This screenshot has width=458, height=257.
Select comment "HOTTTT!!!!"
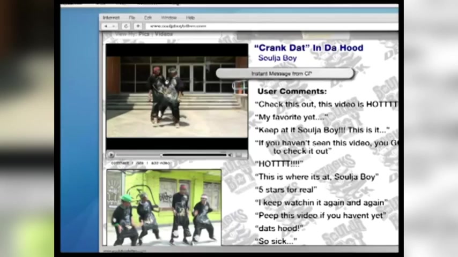pos(279,164)
